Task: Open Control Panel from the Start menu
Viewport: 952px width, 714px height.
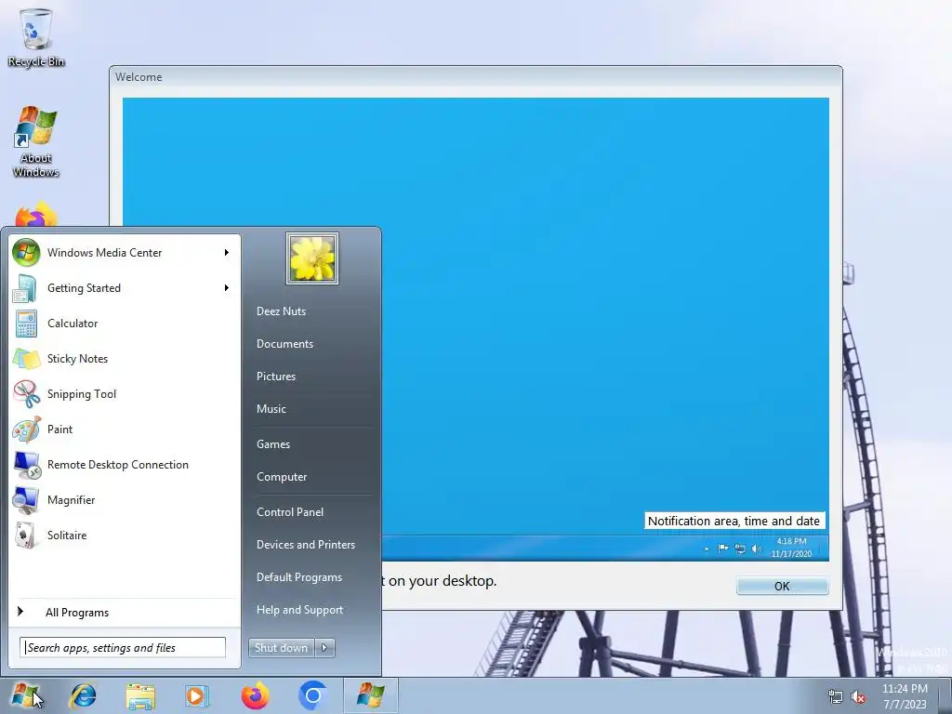Action: pyautogui.click(x=290, y=512)
